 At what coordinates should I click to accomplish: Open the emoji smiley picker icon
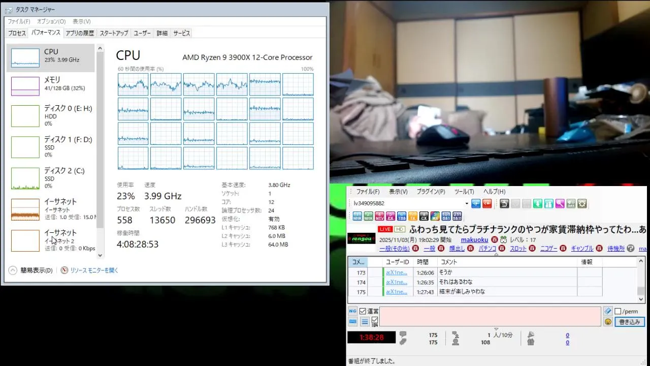point(608,322)
